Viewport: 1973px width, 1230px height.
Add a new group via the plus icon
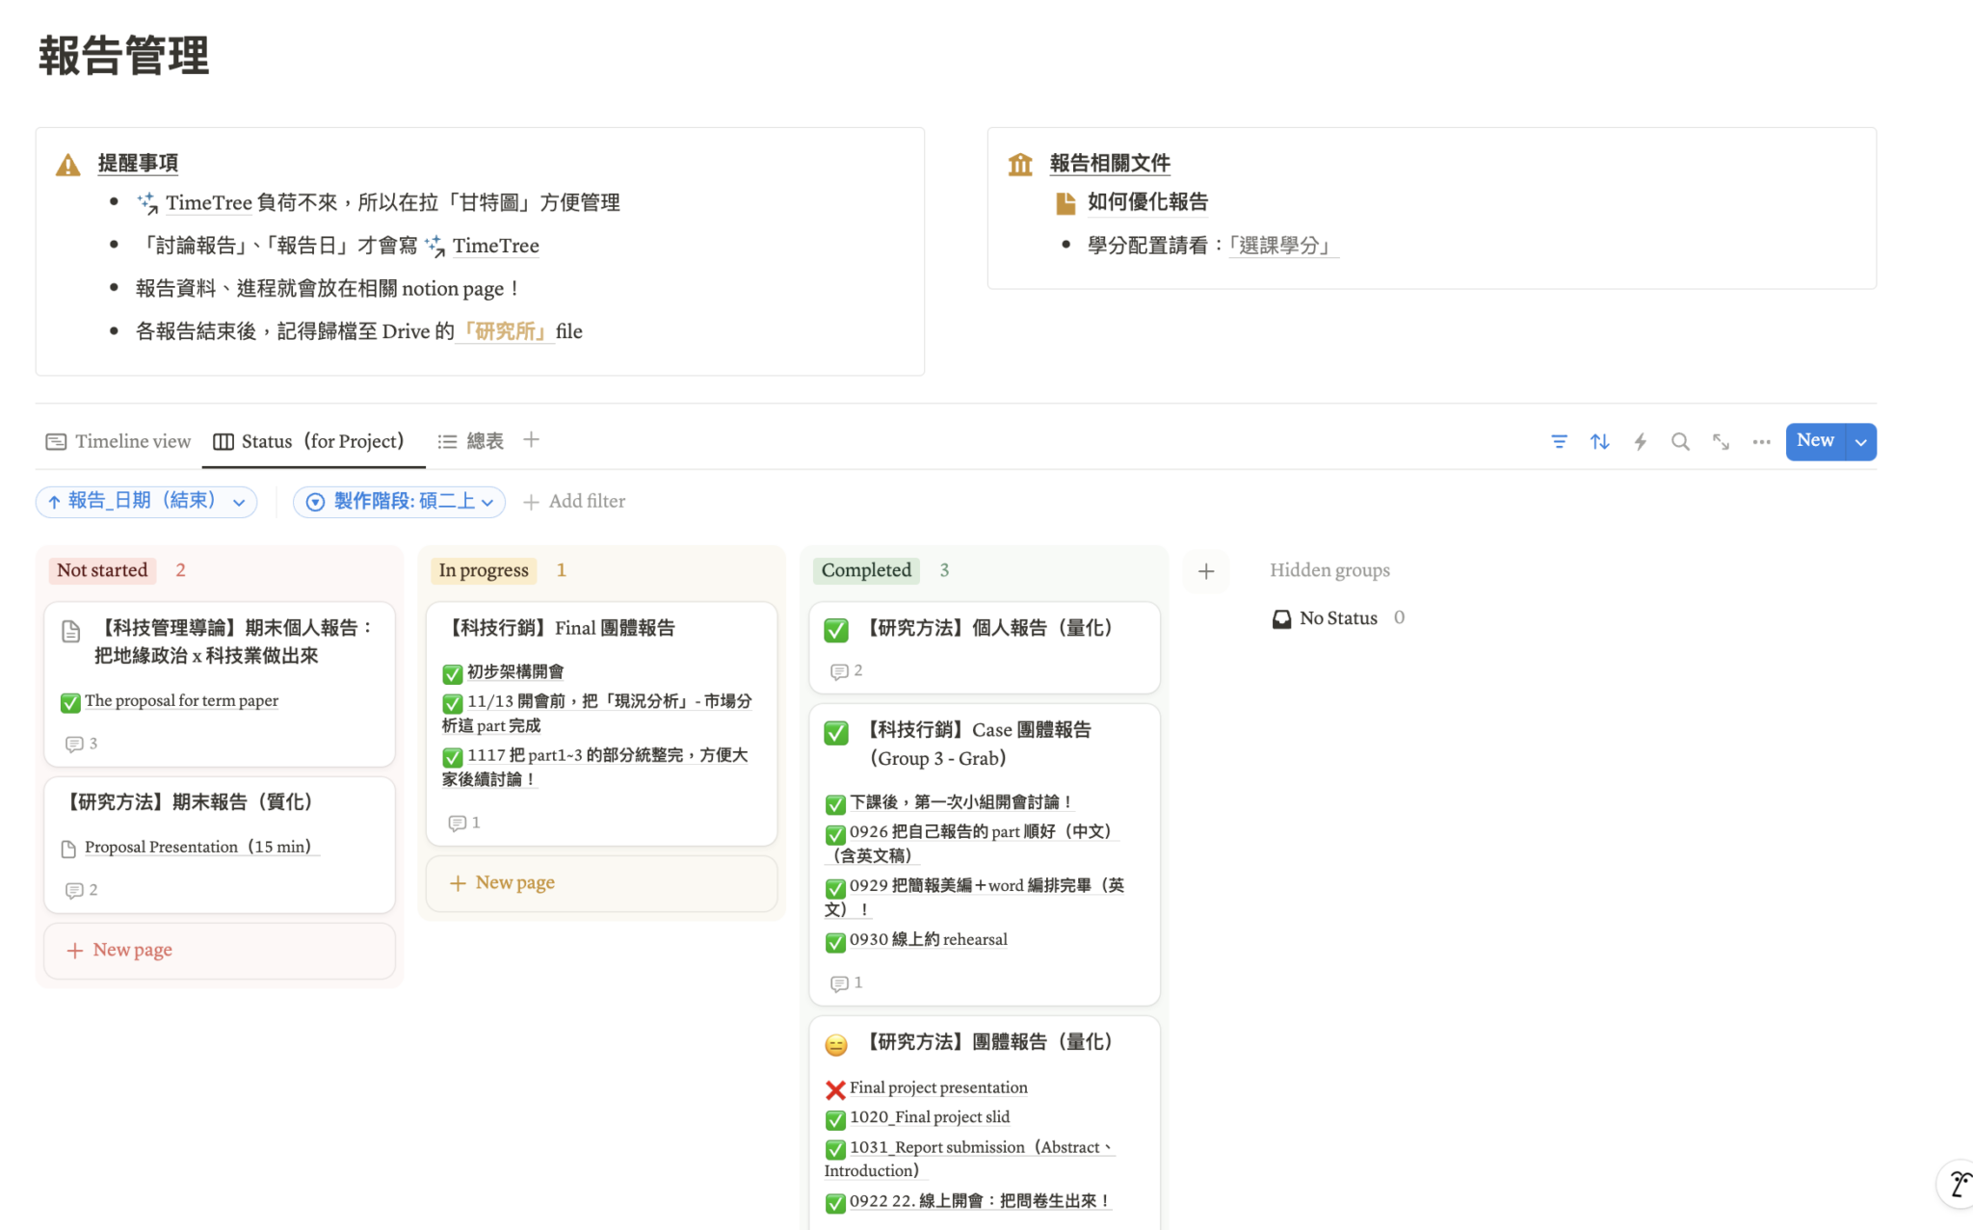click(1206, 571)
